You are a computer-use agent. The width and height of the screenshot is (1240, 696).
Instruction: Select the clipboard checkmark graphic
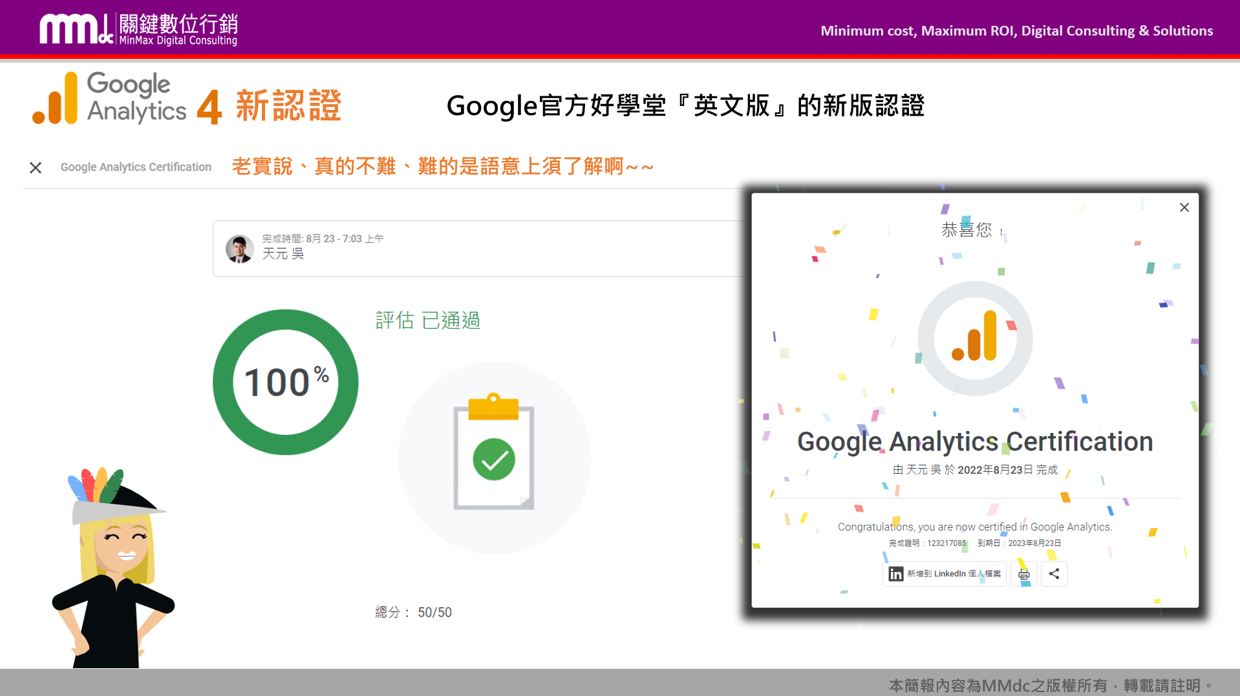click(x=495, y=458)
